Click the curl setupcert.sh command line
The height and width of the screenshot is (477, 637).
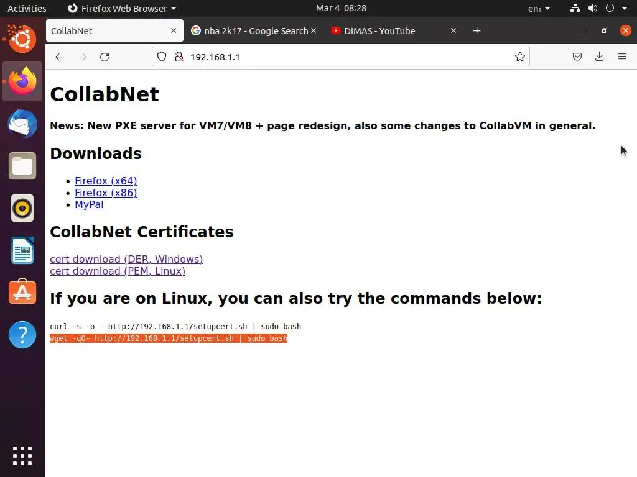click(175, 327)
